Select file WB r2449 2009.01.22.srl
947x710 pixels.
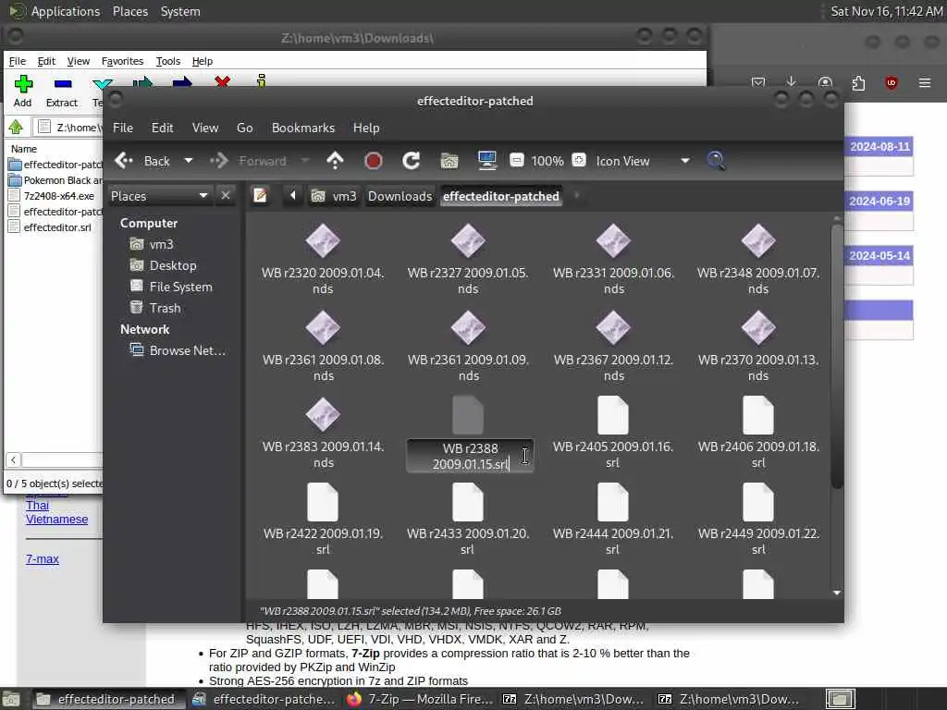tap(758, 520)
